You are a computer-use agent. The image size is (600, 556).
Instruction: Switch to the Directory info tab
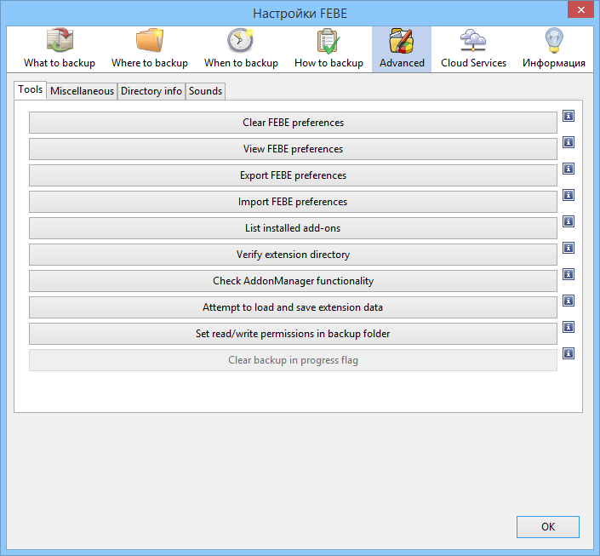click(151, 91)
